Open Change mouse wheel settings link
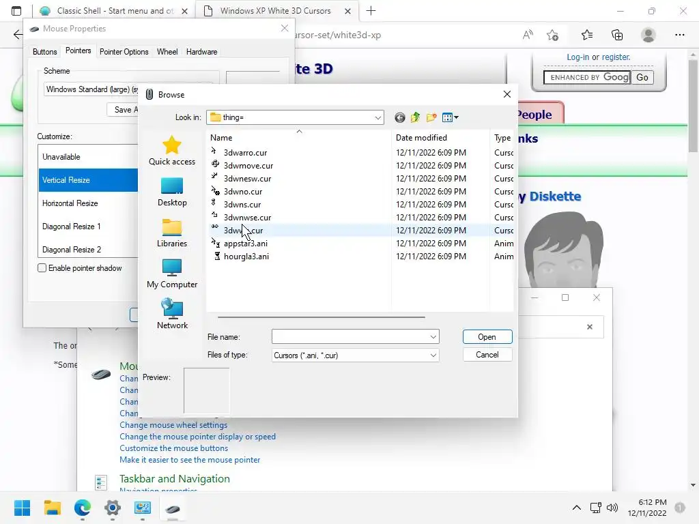The height and width of the screenshot is (524, 699). [173, 425]
